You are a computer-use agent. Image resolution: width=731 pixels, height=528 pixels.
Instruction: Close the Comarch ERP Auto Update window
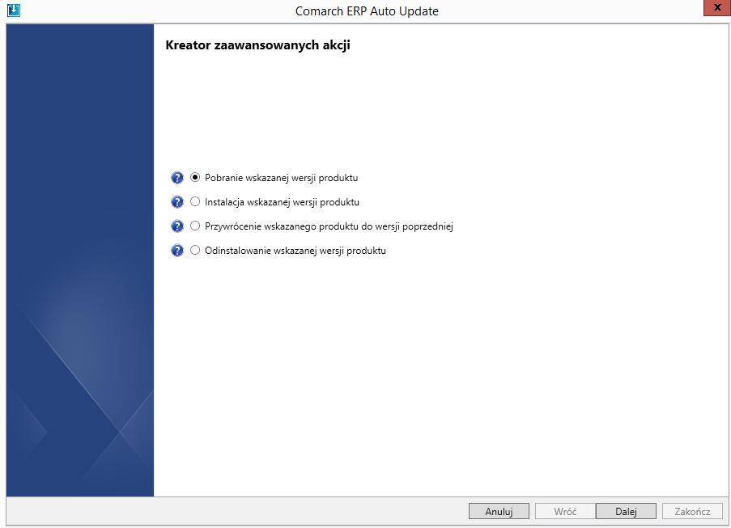click(717, 8)
